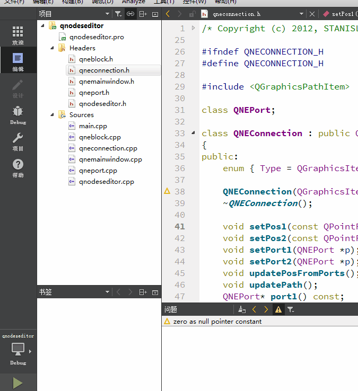Open the Welcome mode icon
This screenshot has height=391, width=358.
[x=18, y=35]
